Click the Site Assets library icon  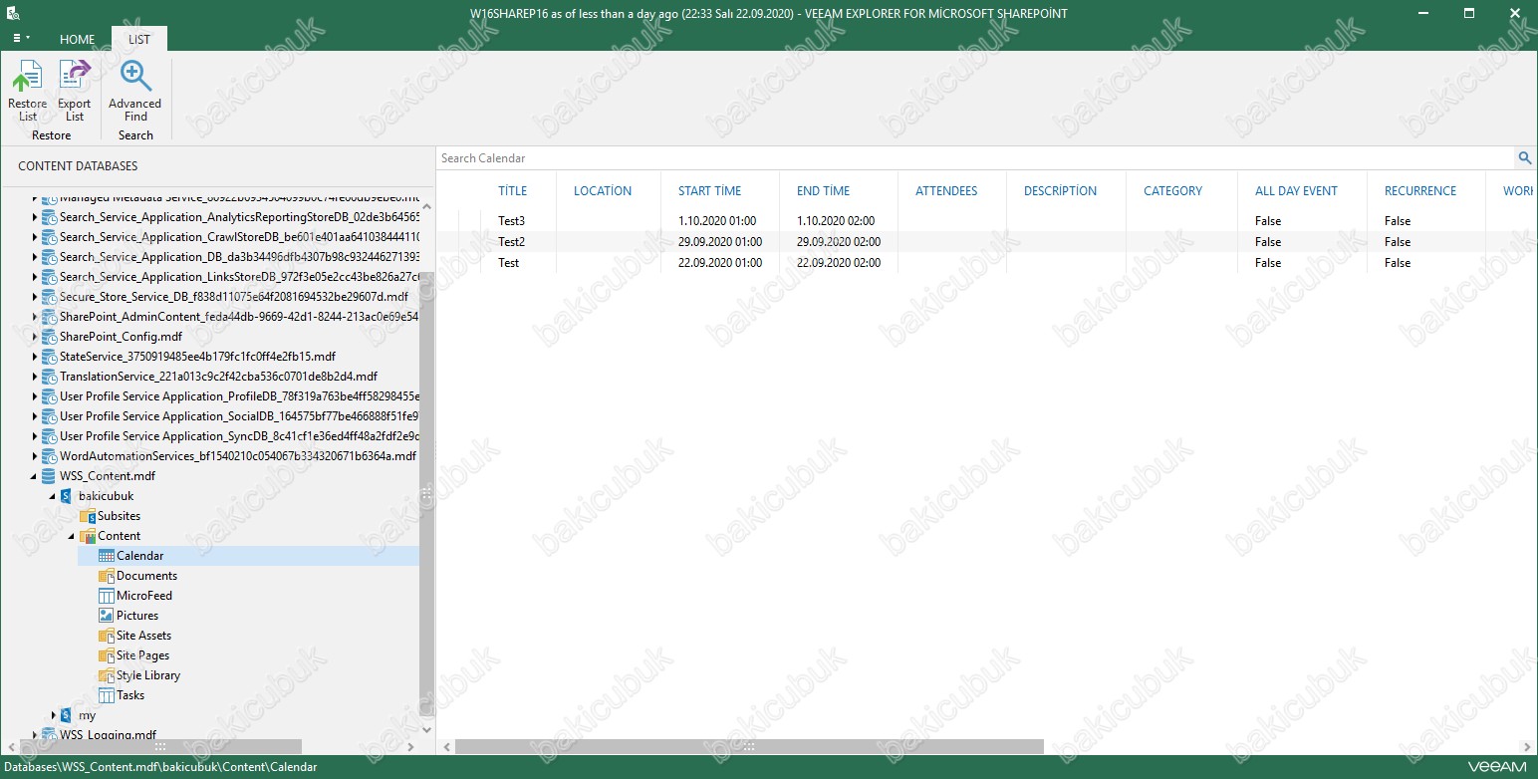107,635
